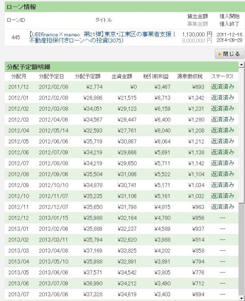Click the vertical scrollbar thumb
245x301 pixels.
(241, 135)
